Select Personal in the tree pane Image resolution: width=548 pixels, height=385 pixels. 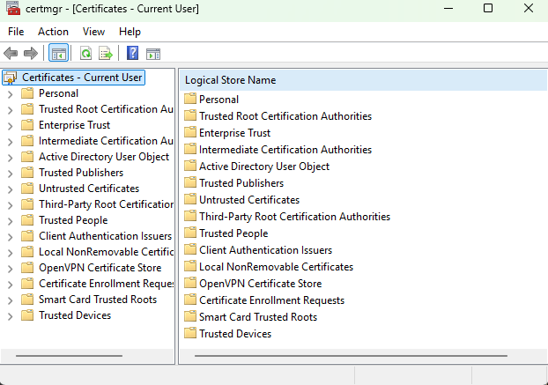[x=58, y=93]
